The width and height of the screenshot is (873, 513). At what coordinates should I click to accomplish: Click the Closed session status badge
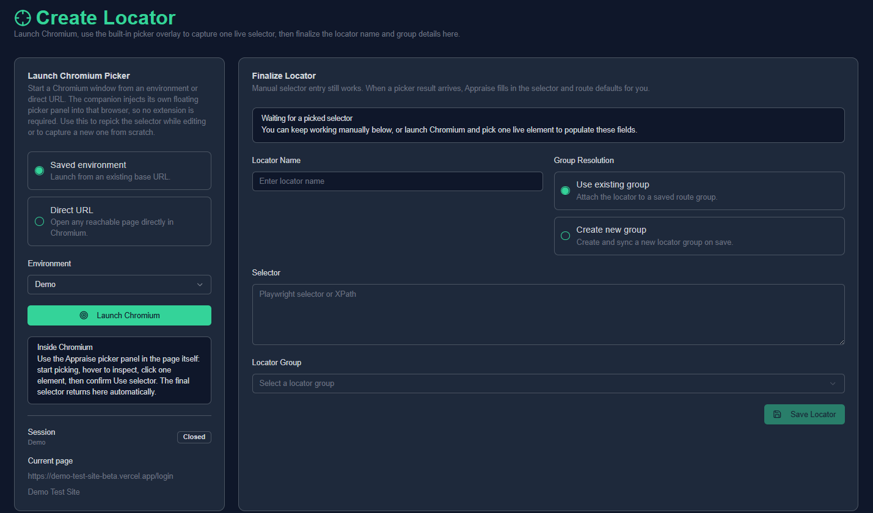pyautogui.click(x=194, y=437)
